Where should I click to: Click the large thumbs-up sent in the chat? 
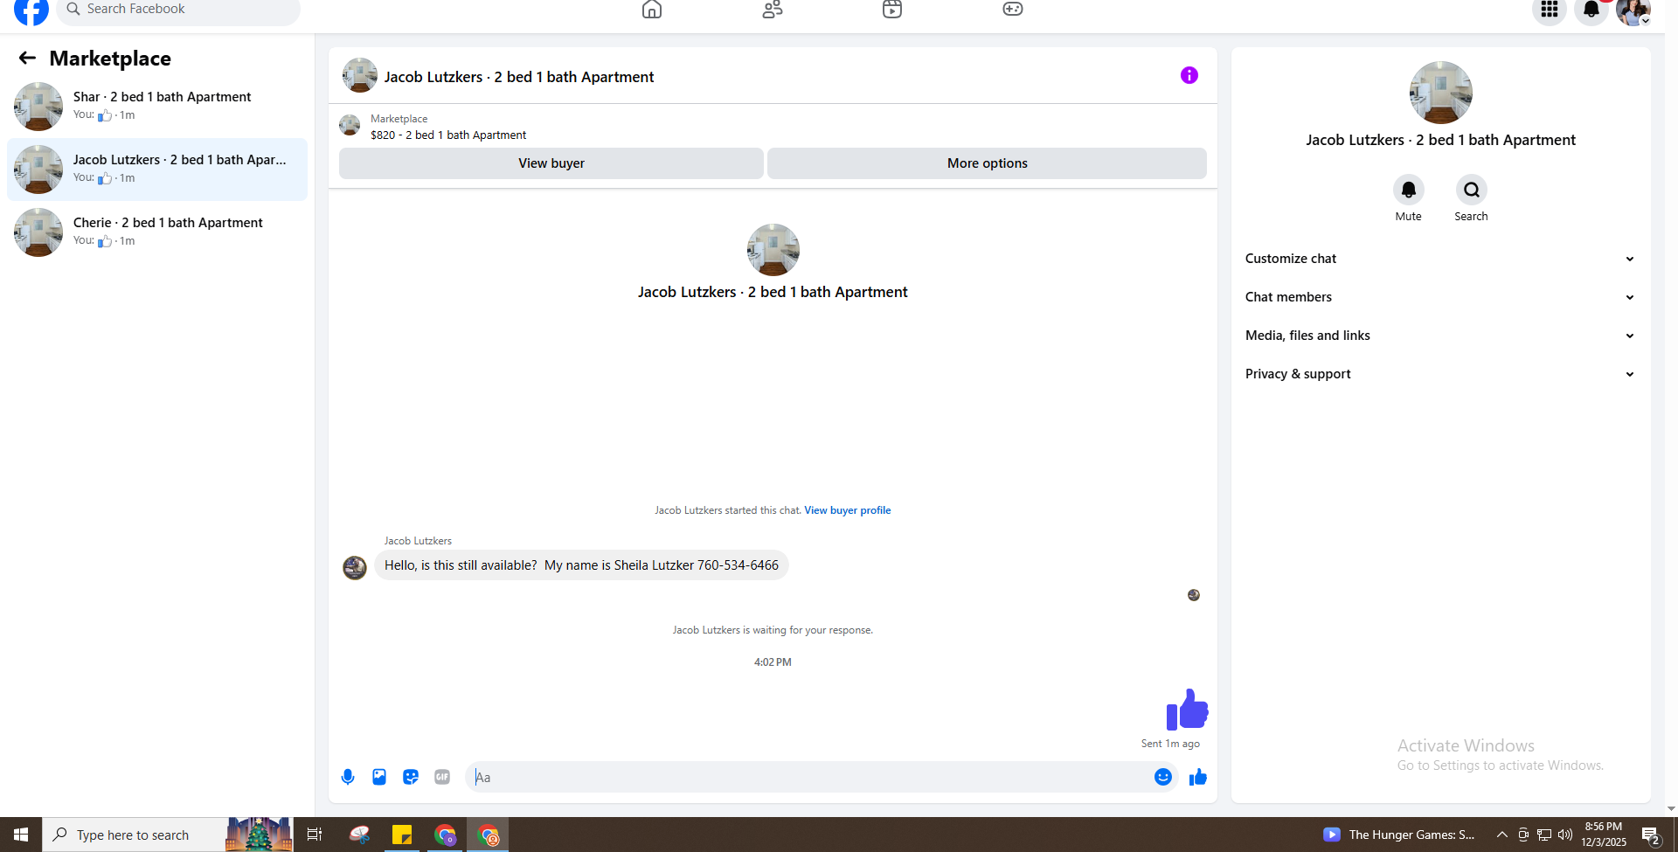(x=1187, y=710)
